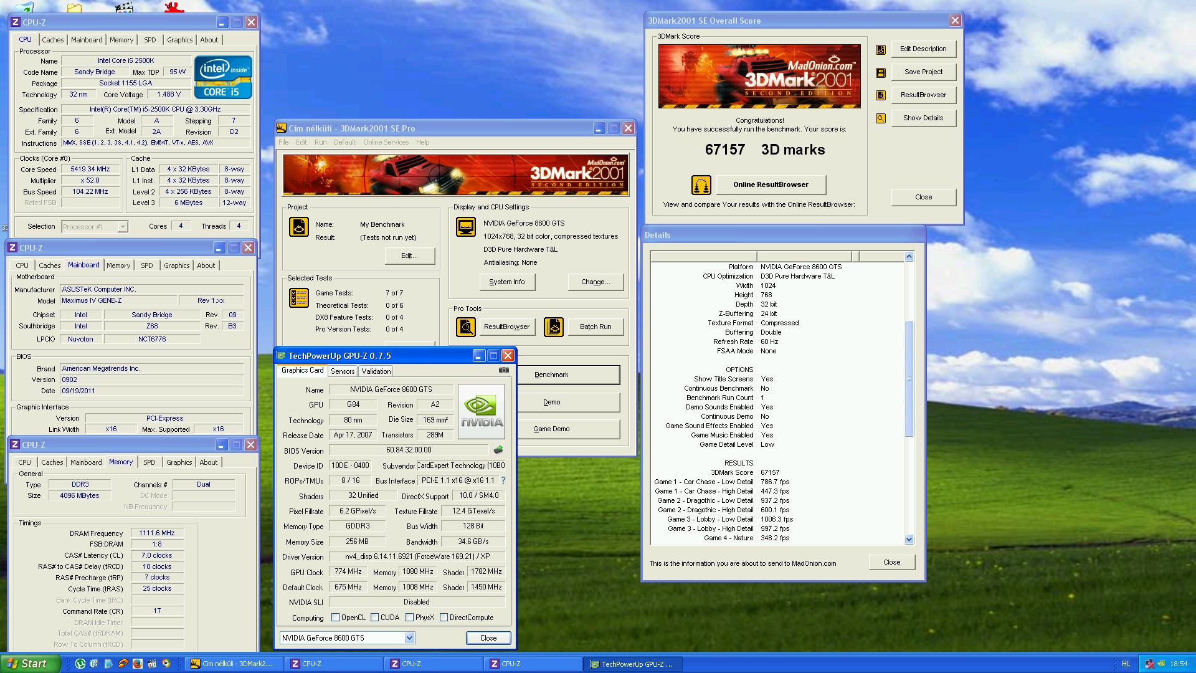The image size is (1196, 673).
Task: Click the Show Details button
Action: [923, 118]
